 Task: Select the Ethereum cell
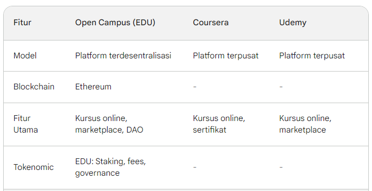pos(93,87)
